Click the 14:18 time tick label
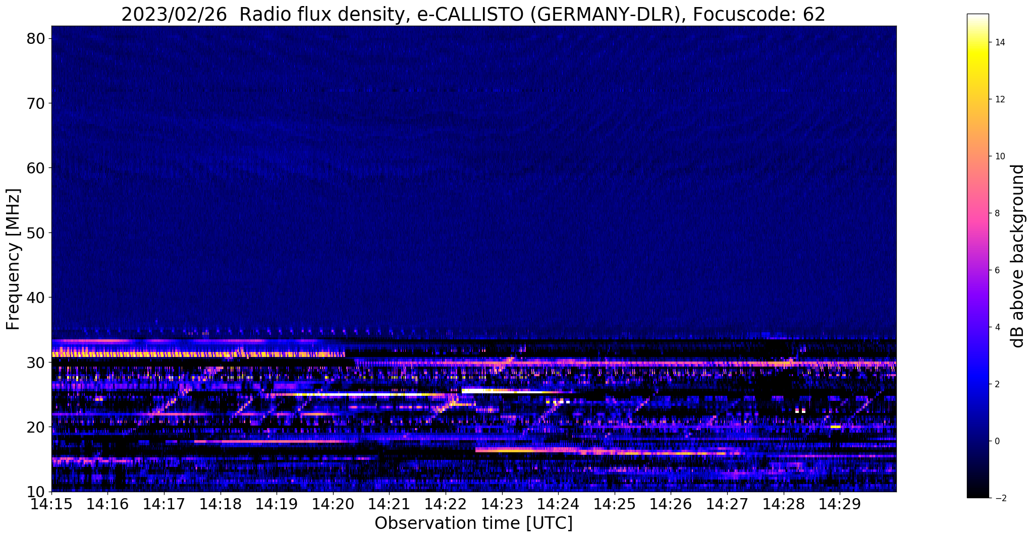The height and width of the screenshot is (538, 1033). (220, 504)
